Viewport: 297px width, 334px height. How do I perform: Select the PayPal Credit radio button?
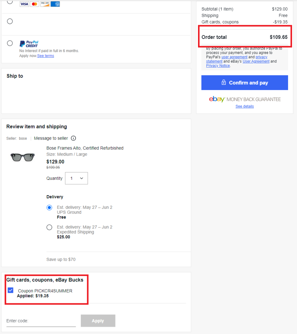point(10,43)
